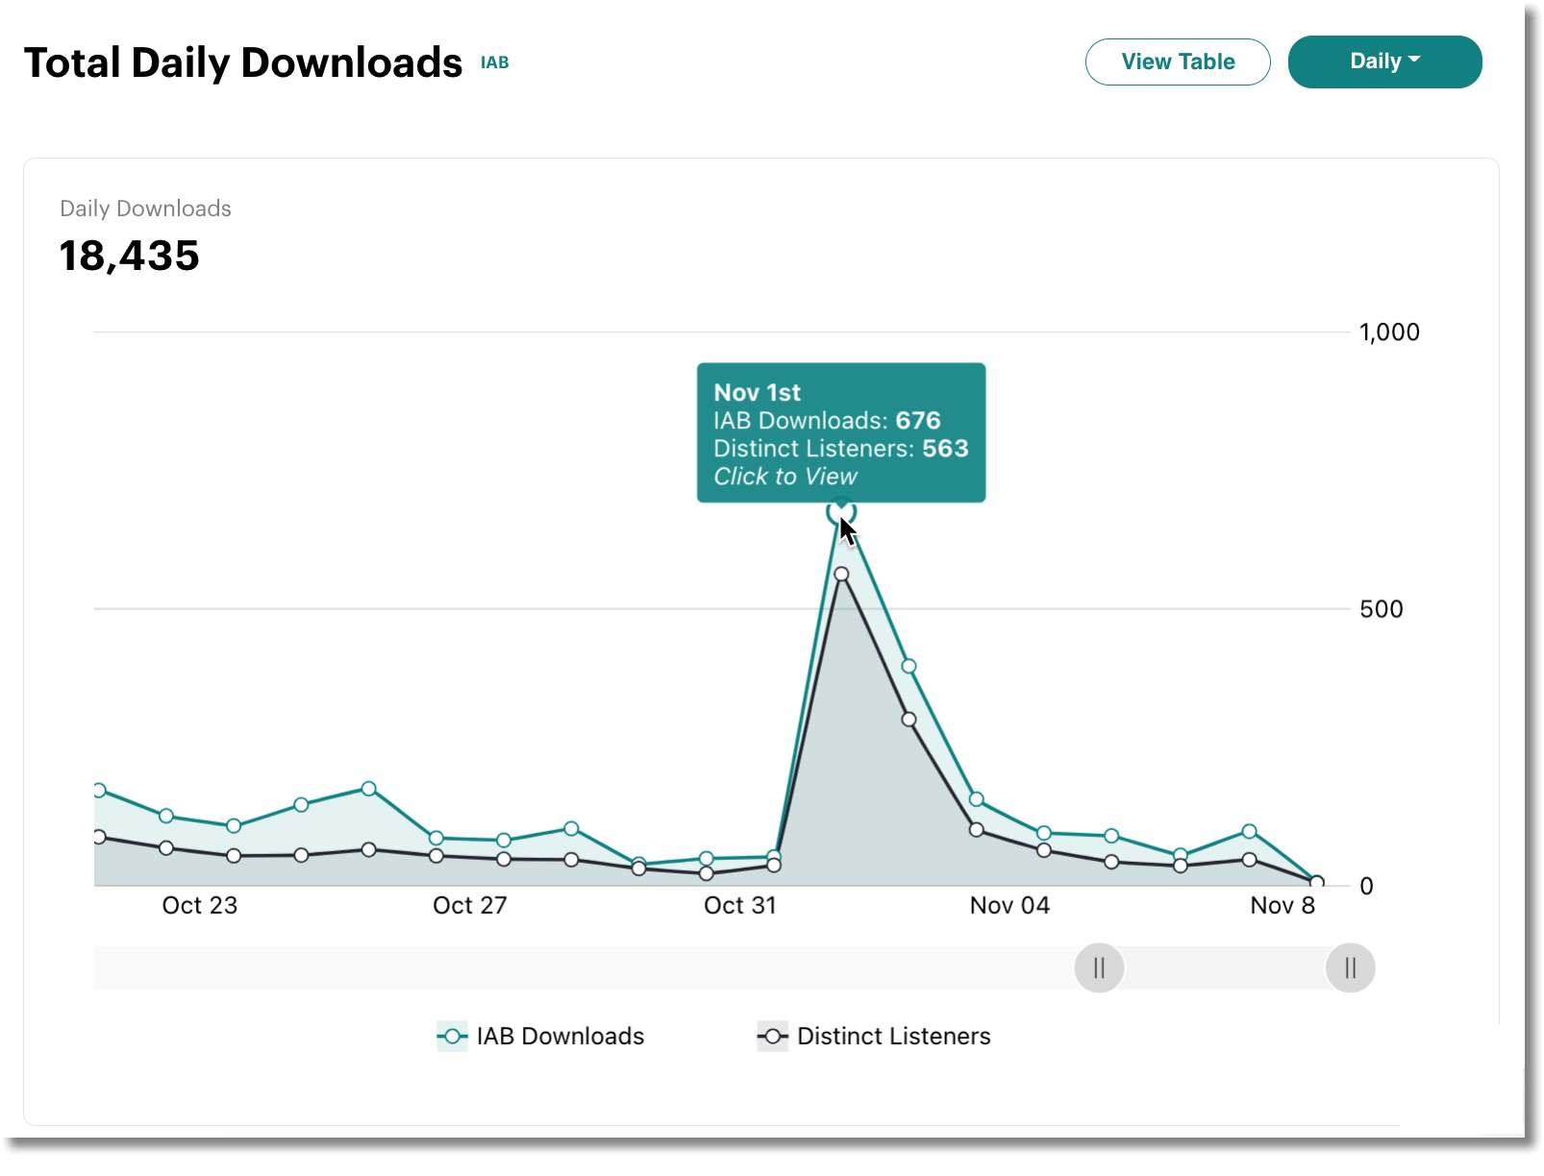Click the '500' y-axis label

pyautogui.click(x=1382, y=609)
